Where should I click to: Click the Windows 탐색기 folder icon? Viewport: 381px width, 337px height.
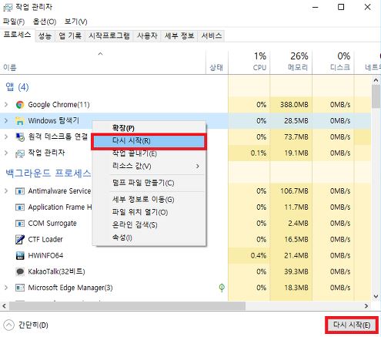pyautogui.click(x=20, y=120)
